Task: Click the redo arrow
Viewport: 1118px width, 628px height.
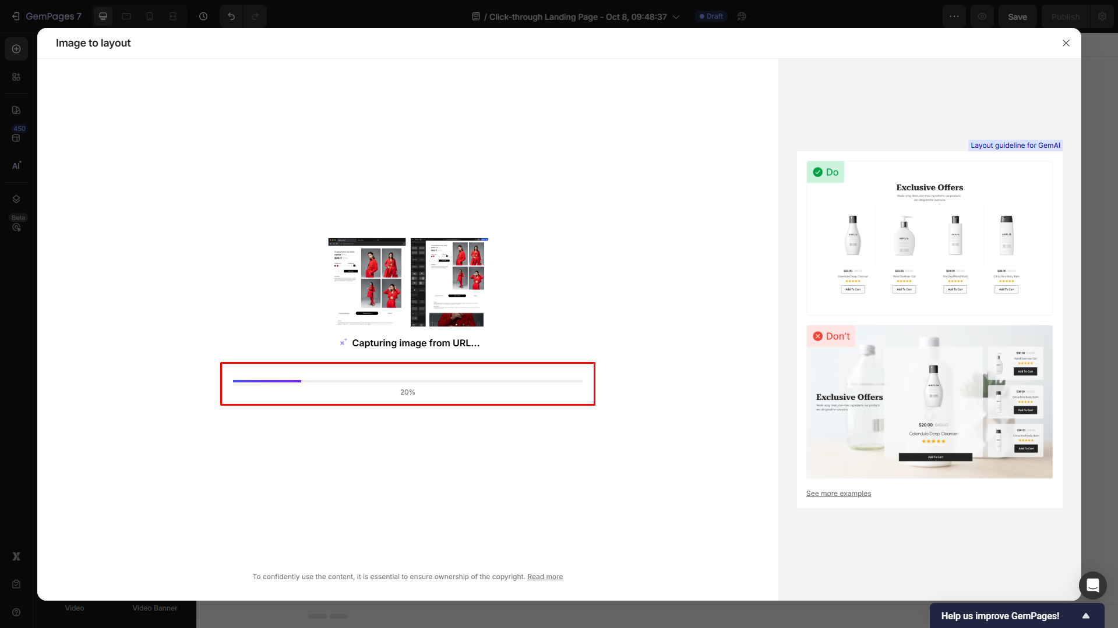Action: tap(255, 16)
